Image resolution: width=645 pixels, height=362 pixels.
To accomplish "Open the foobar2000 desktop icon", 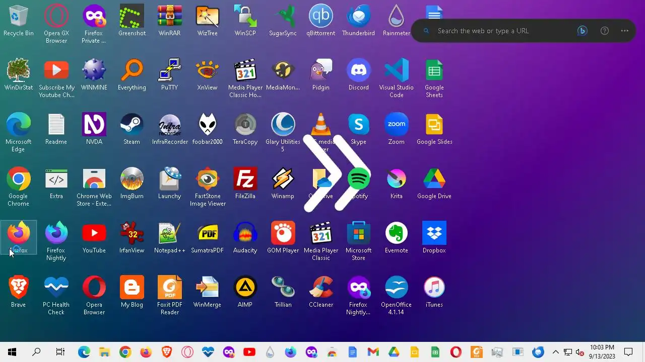I will click(x=207, y=130).
